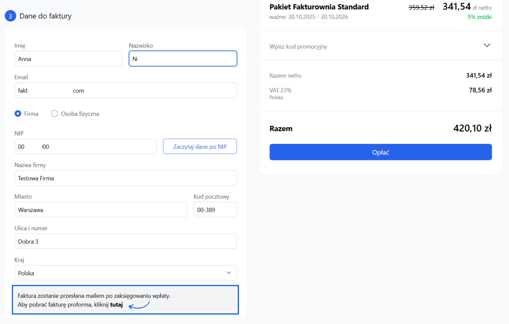509x324 pixels.
Task: Click into the Nazwisko input field
Action: (183, 59)
